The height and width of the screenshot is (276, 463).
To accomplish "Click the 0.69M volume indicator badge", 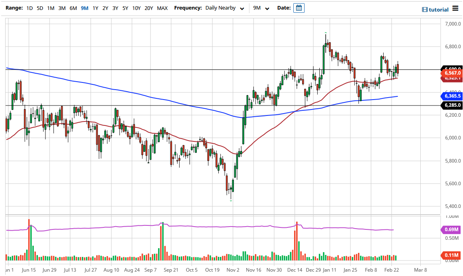I will point(451,230).
